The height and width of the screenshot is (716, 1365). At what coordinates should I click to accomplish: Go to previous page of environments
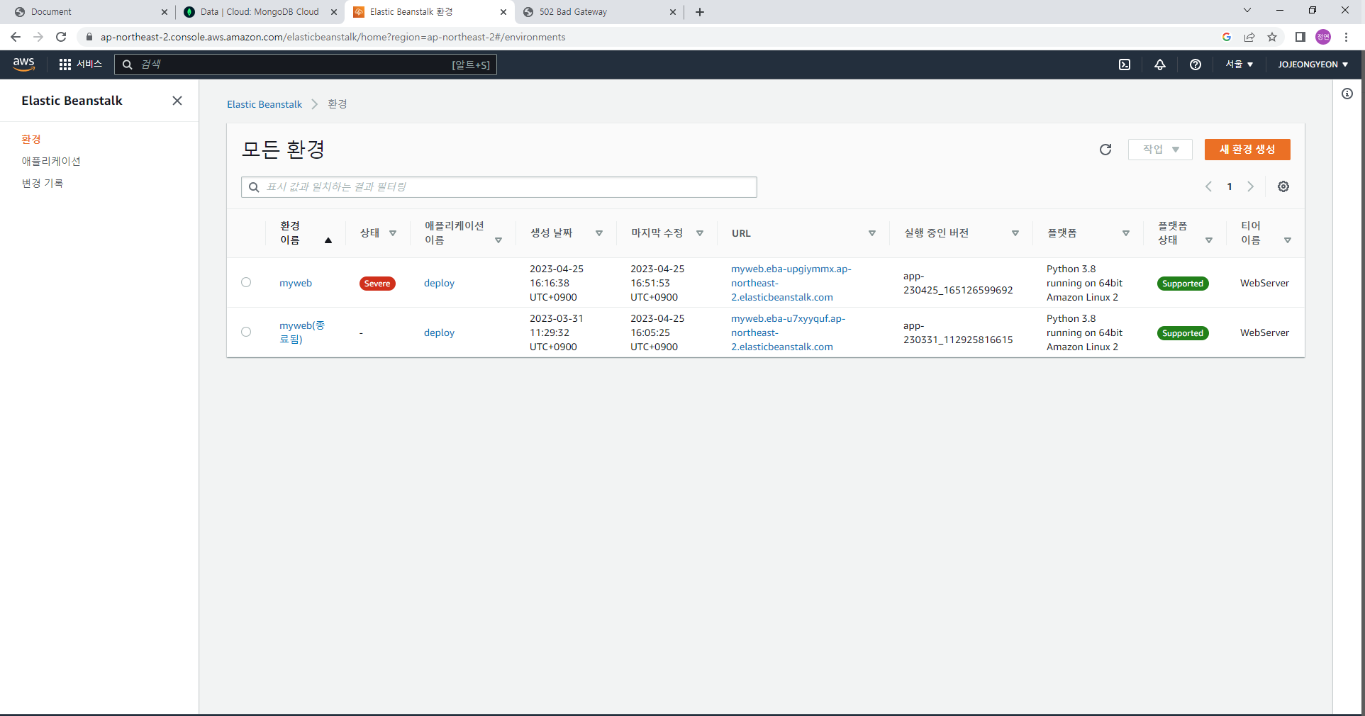coord(1208,186)
